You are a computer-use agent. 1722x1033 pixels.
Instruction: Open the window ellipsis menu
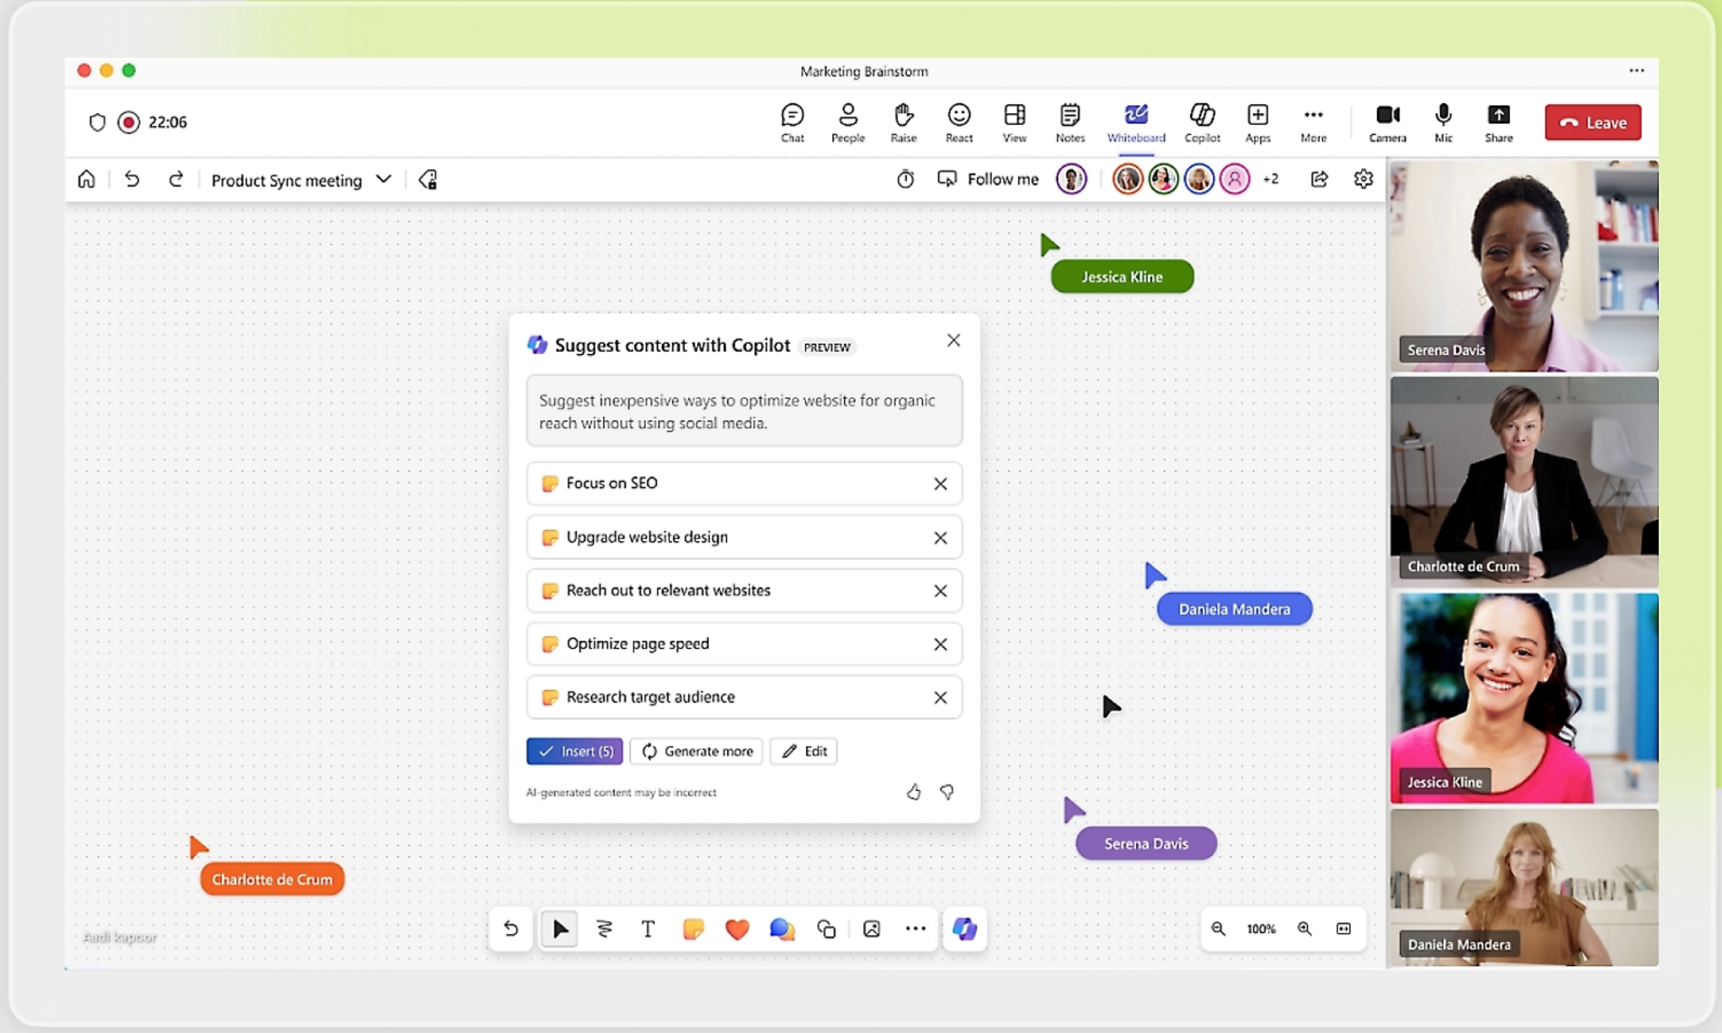(x=1637, y=71)
